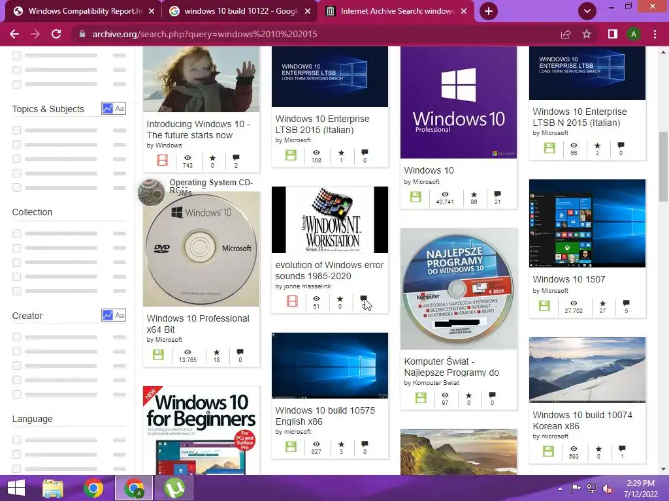Show Topics & Subjects chart view
The width and height of the screenshot is (669, 501).
click(108, 109)
